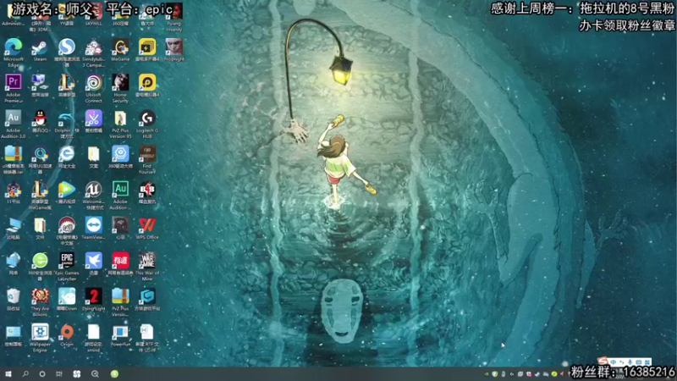
Task: Launch Ubisoft Connect
Action: click(x=94, y=82)
